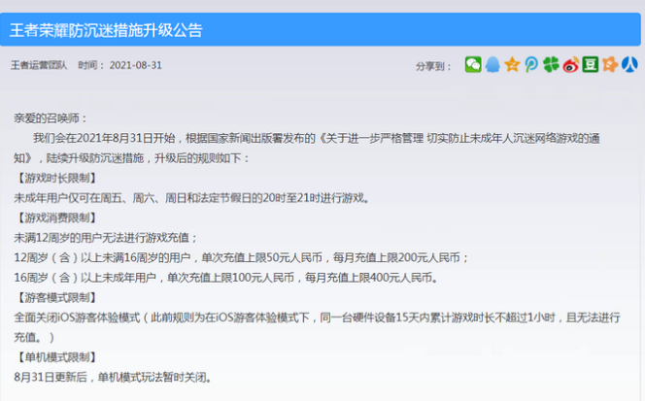Screen dimensions: 645x401
Task: Click the heading 【游戏消费限制】
Action: (56, 218)
